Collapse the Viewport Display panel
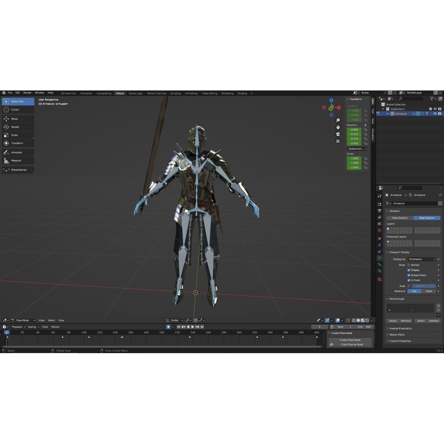 [399, 252]
